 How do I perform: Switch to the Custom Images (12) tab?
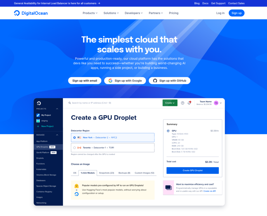pos(144,173)
